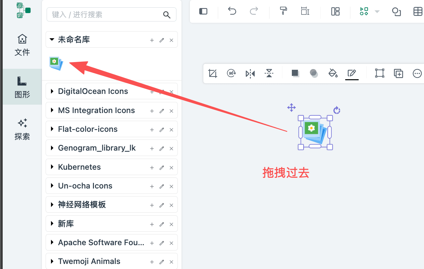Open the more options ellipsis on the shape toolbar
The width and height of the screenshot is (424, 269).
coord(417,73)
